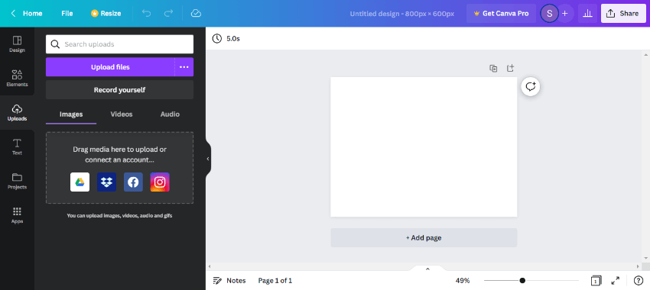Open the S profile avatar
The width and height of the screenshot is (650, 290).
[x=549, y=13]
